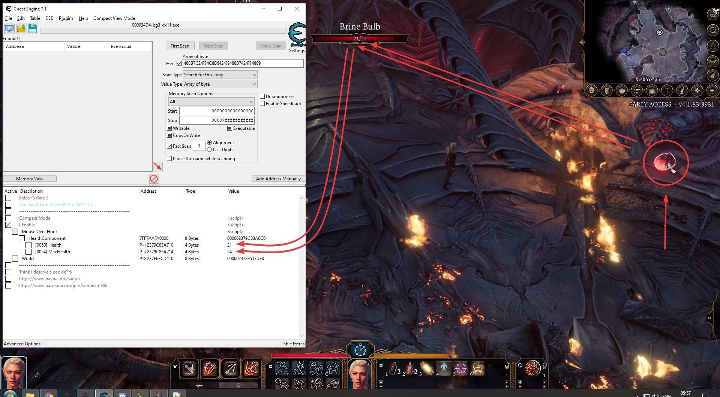Click the Fast Scan alignment value field

pos(199,146)
